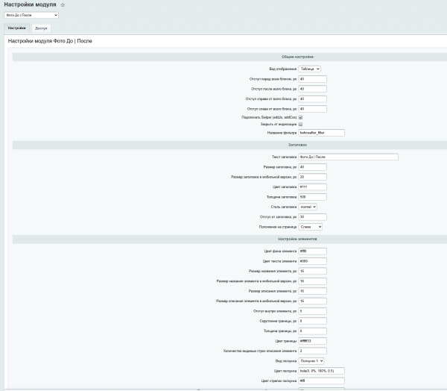The width and height of the screenshot is (447, 391).
Task: Switch to the Доступ tab
Action: [x=41, y=28]
